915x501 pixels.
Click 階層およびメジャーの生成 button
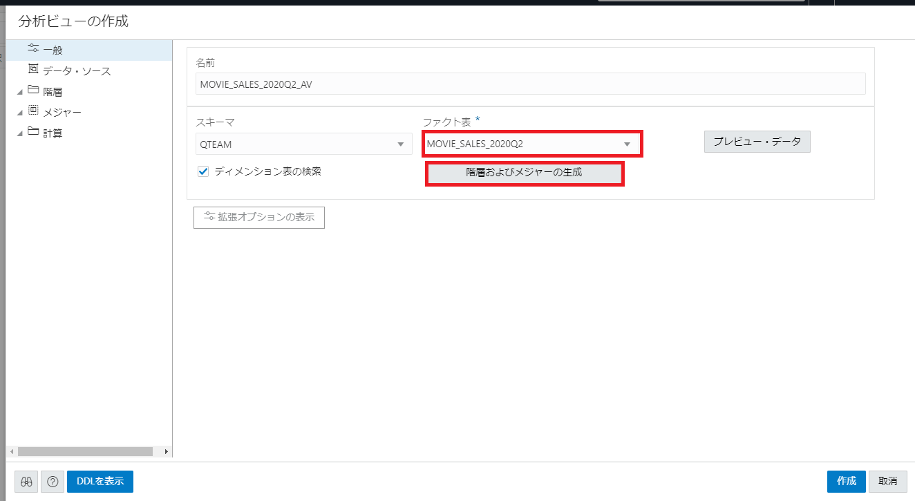(x=525, y=173)
